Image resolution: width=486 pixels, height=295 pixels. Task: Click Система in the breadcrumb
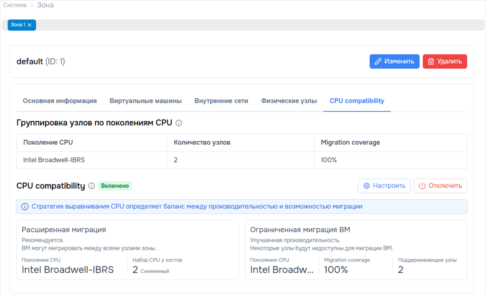pos(15,5)
